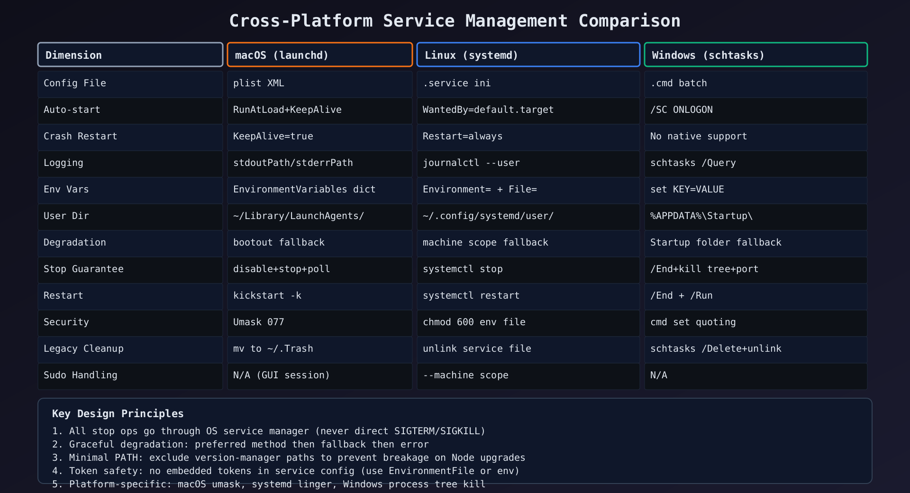910x493 pixels.
Task: Select the 'Restart=always' cell
Action: (x=528, y=137)
